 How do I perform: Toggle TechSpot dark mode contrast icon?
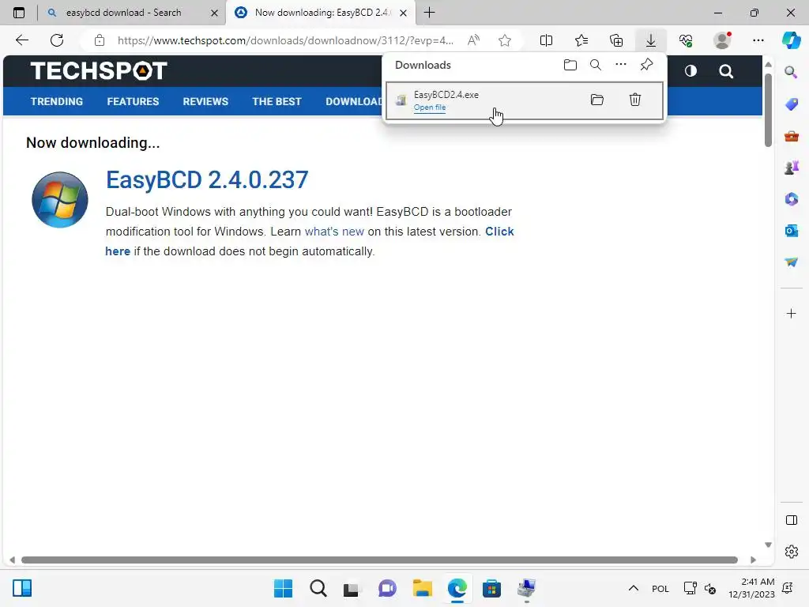pos(690,71)
